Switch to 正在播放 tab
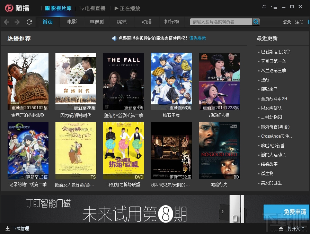Viewport: 310px width, 234px height. pyautogui.click(x=127, y=8)
